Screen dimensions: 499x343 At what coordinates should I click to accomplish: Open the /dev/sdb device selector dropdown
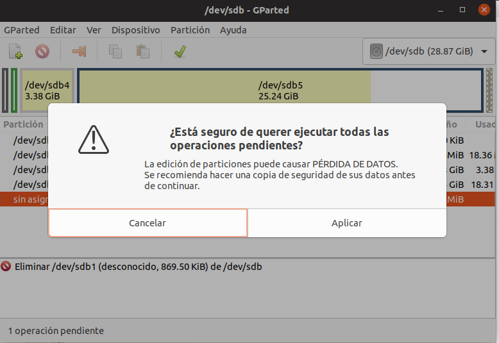[429, 51]
